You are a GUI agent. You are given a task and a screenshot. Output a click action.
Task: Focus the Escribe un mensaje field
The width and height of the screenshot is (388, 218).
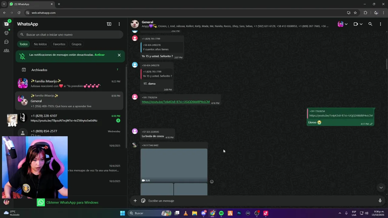point(261,201)
